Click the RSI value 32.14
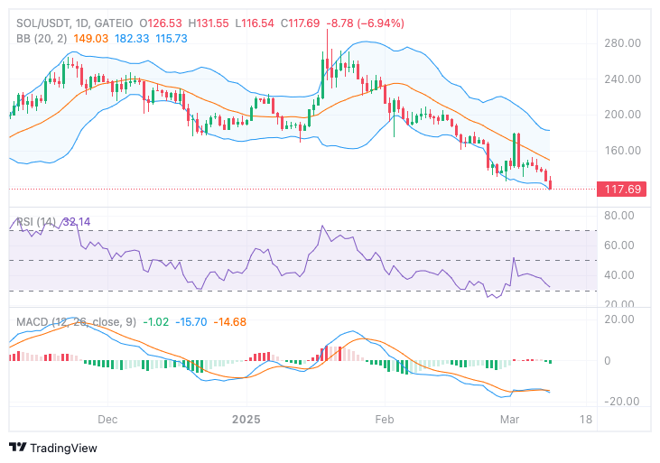Image resolution: width=660 pixels, height=463 pixels. click(x=76, y=222)
